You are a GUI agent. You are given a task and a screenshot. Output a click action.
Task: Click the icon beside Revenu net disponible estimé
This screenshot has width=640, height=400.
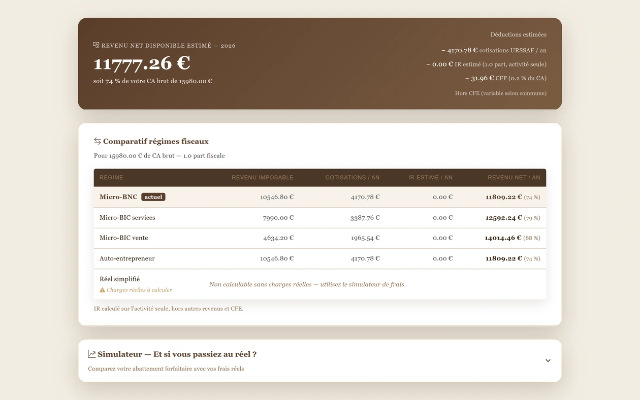tap(97, 45)
